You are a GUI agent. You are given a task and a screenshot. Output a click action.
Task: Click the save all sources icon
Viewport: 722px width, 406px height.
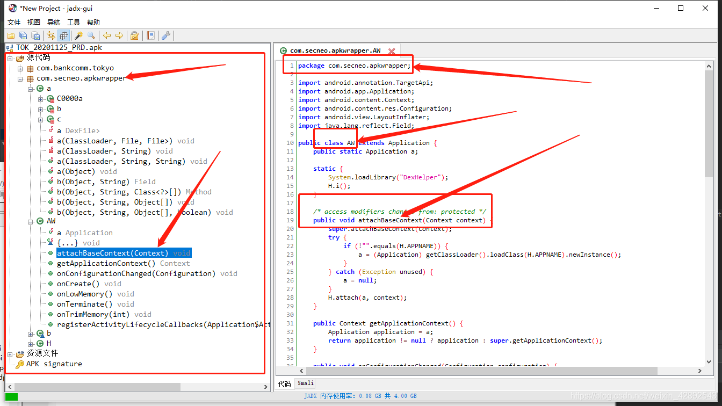[23, 35]
